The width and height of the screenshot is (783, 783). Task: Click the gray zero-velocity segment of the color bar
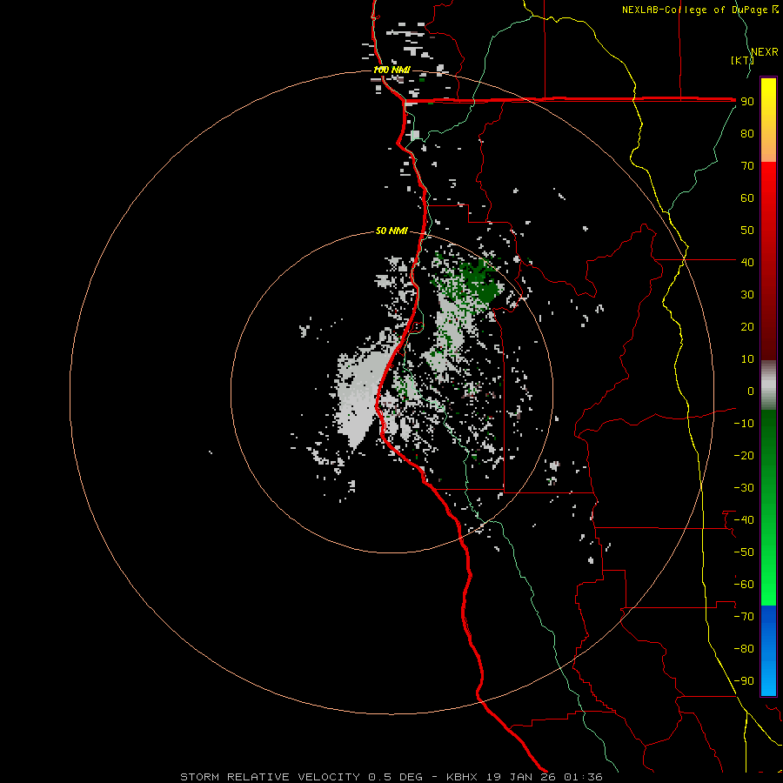click(x=768, y=385)
